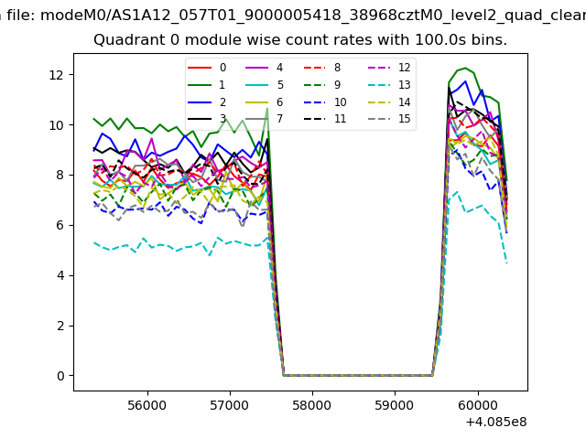Select the dashed cyan legend entry 13
The image size is (586, 439).
[376, 85]
